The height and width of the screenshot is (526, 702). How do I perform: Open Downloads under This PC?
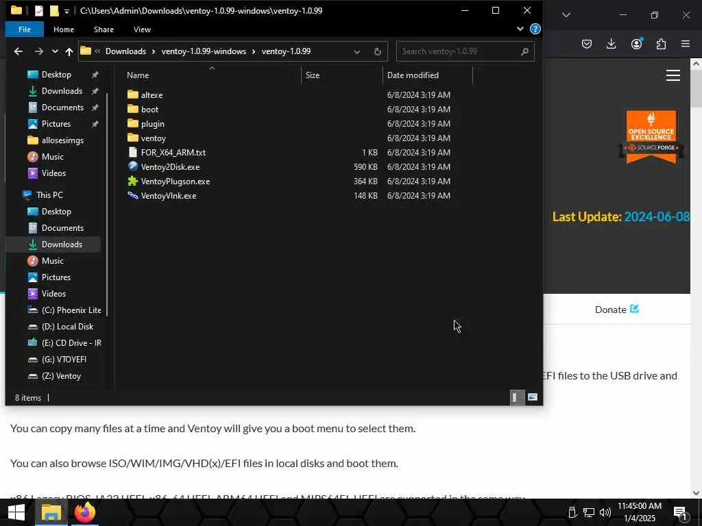point(62,245)
